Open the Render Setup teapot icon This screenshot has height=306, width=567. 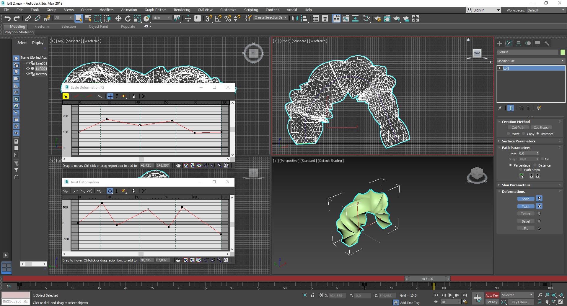coord(378,19)
